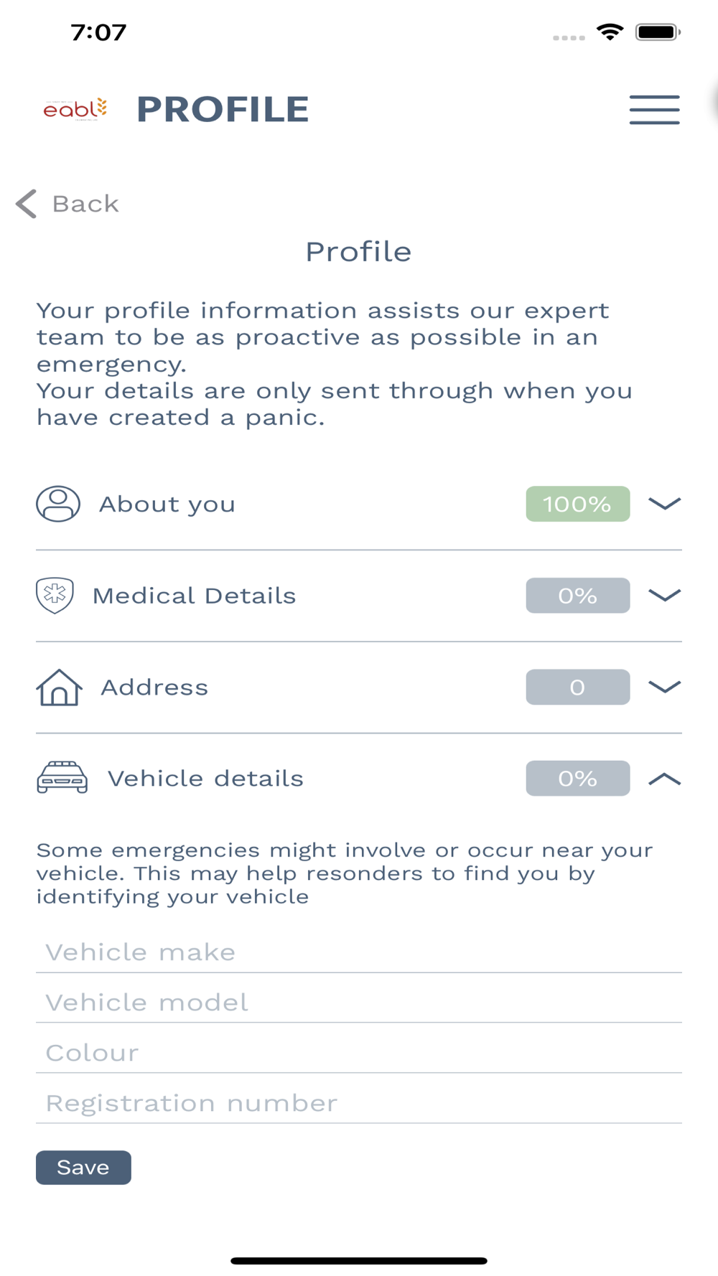Tap the Medical Details shield icon
The width and height of the screenshot is (718, 1276).
click(x=55, y=596)
